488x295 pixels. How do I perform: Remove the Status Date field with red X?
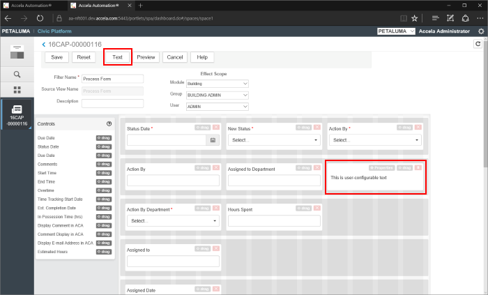(215, 128)
